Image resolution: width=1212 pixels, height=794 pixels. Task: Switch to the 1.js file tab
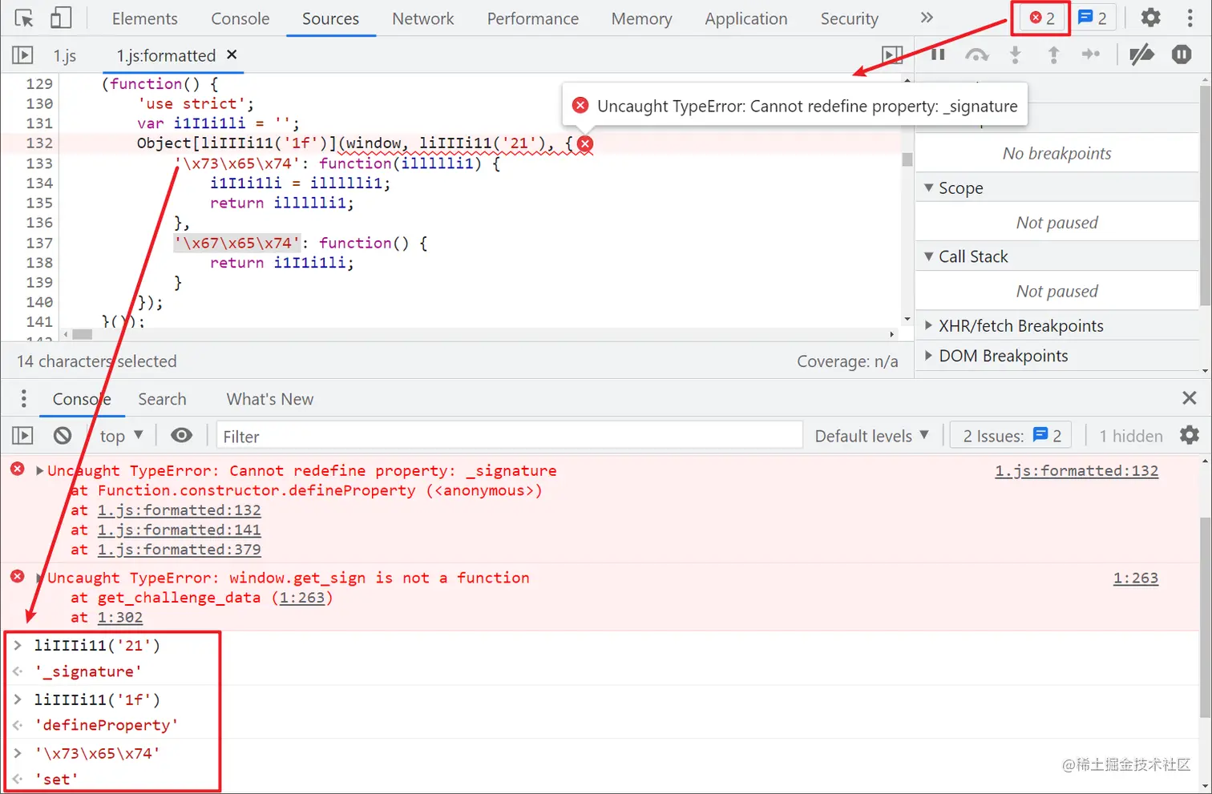pyautogui.click(x=65, y=55)
